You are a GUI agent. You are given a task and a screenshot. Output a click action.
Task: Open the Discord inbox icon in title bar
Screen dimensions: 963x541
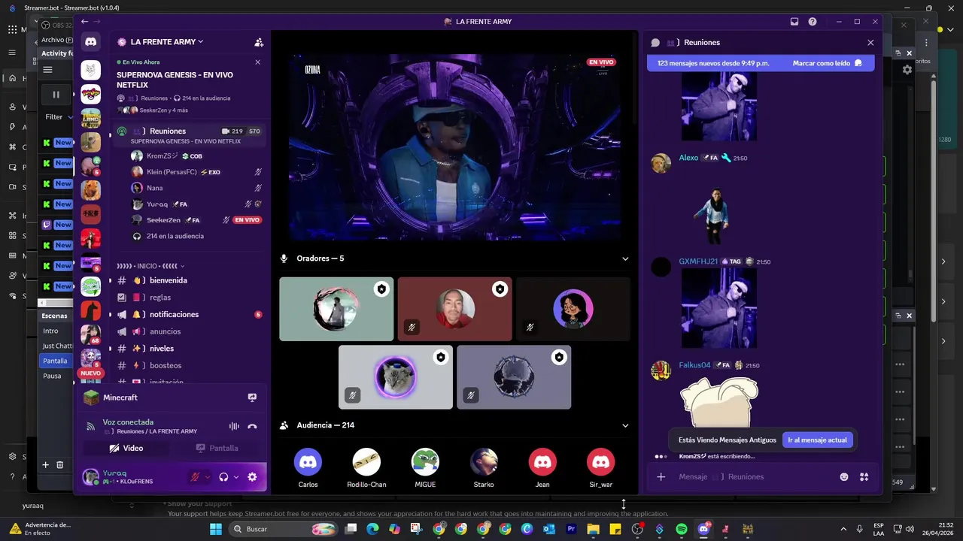click(x=794, y=22)
